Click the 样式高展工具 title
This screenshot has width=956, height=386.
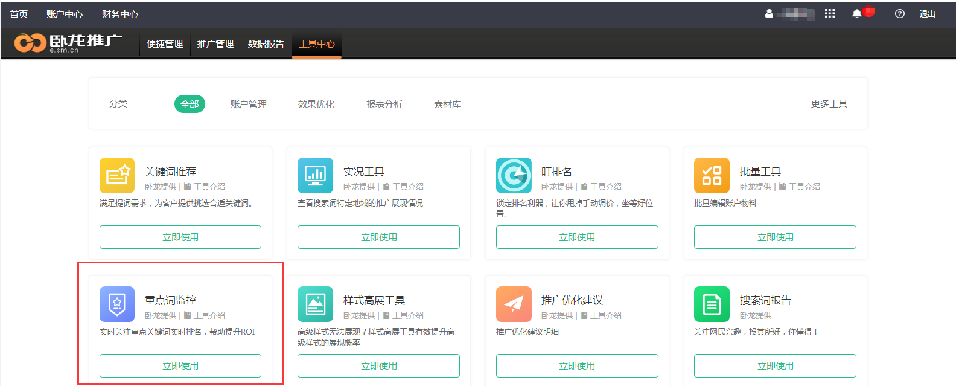[374, 300]
